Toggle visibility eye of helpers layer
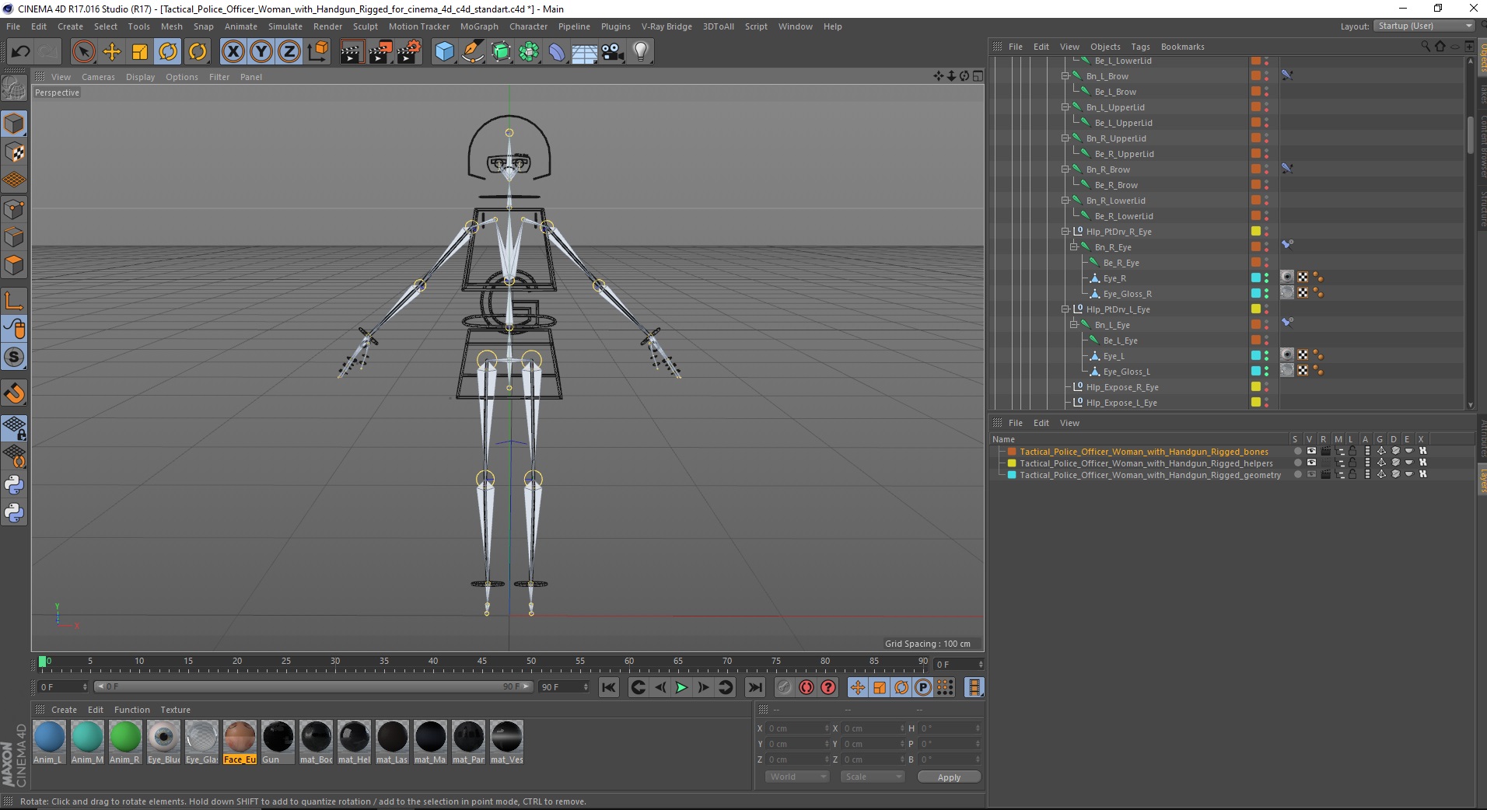 pyautogui.click(x=1311, y=463)
